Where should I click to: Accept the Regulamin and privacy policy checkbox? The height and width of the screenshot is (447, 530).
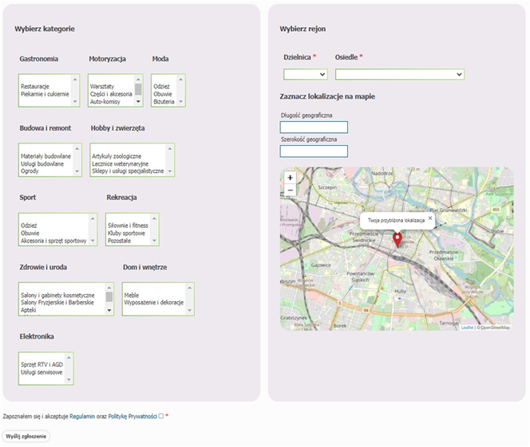161,416
